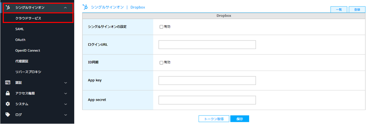Open the 代理認証 menu item
The height and width of the screenshot is (124, 370).
coord(22,61)
